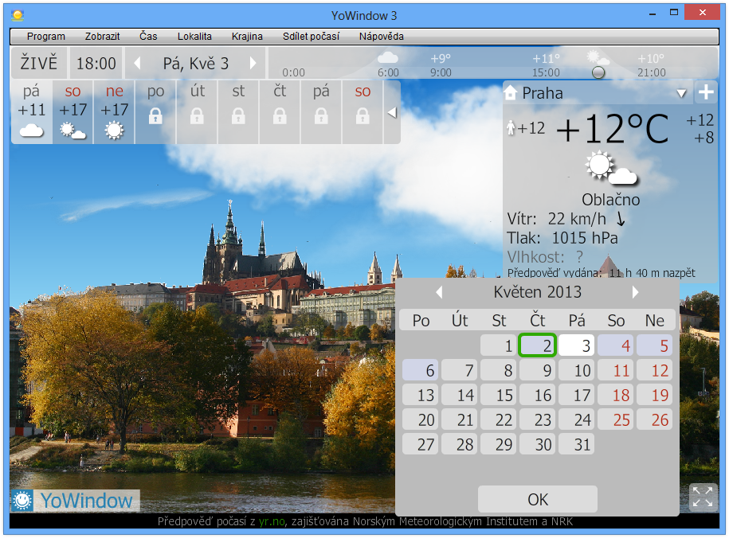Click the Pá, Kvě 3 date label
The width and height of the screenshot is (729, 538).
[x=195, y=63]
